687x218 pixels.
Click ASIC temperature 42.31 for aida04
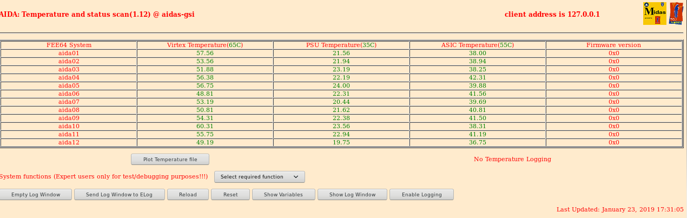click(x=478, y=77)
